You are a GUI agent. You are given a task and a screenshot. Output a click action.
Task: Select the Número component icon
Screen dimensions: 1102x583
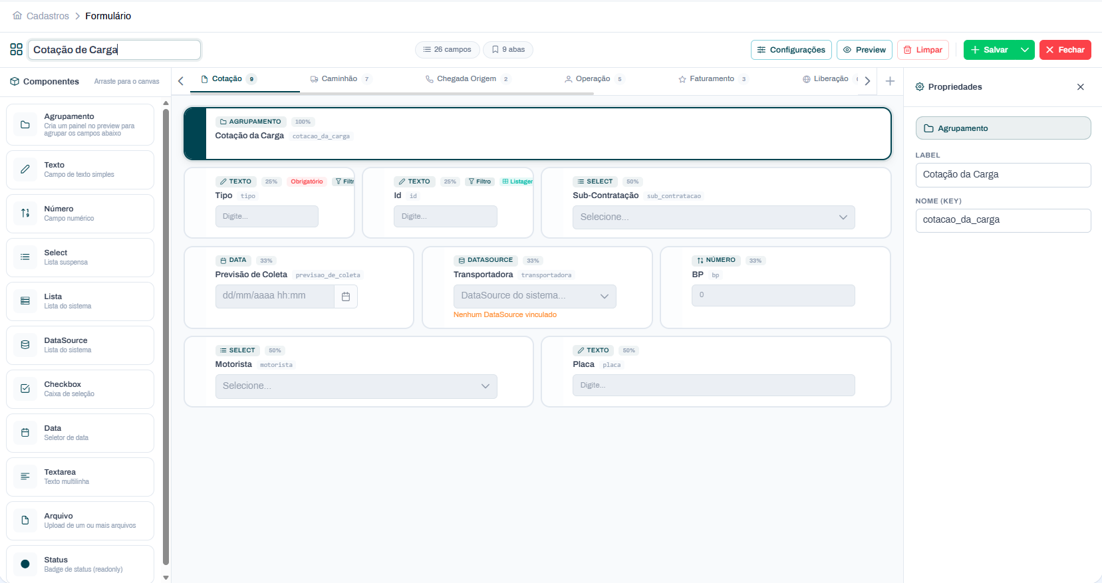[25, 213]
